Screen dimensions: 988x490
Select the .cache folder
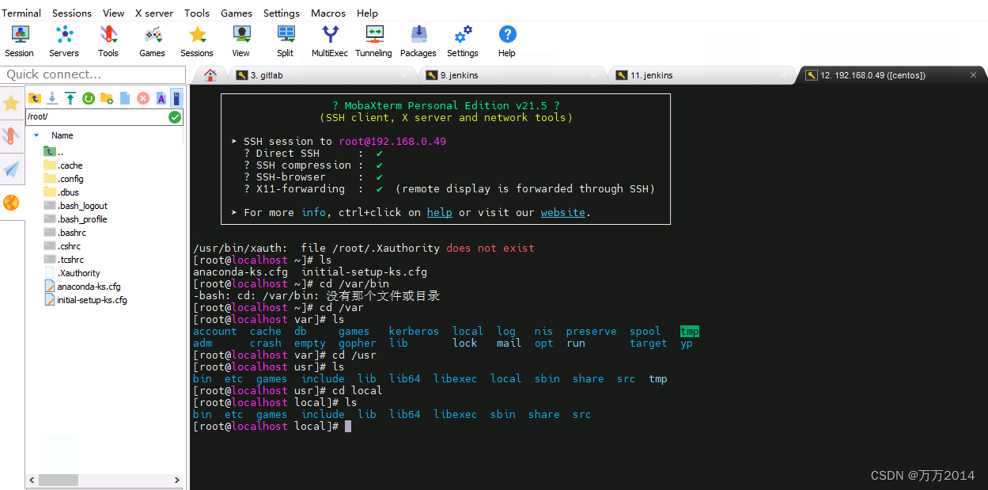63,165
